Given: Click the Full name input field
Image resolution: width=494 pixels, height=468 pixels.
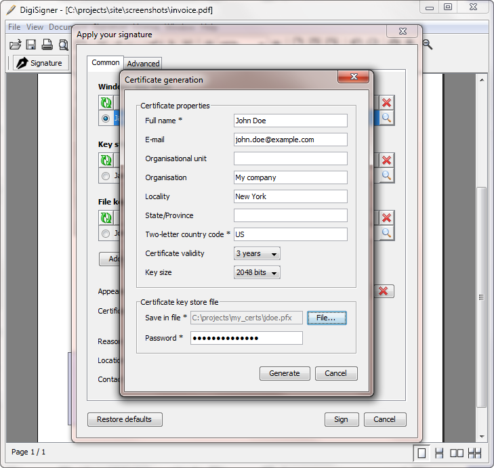Looking at the screenshot, I should click(x=291, y=121).
